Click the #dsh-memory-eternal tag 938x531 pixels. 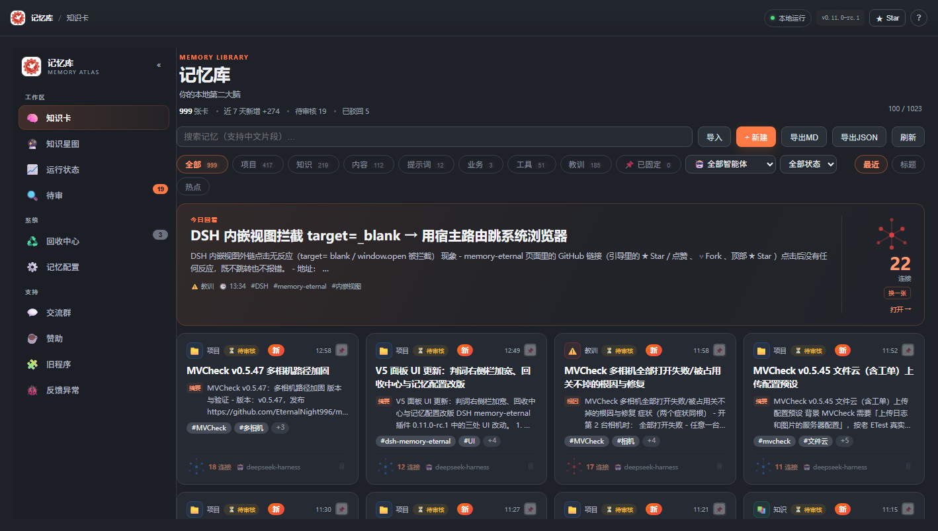(415, 441)
